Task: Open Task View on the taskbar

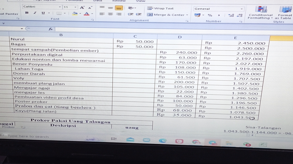Action: click(x=114, y=139)
